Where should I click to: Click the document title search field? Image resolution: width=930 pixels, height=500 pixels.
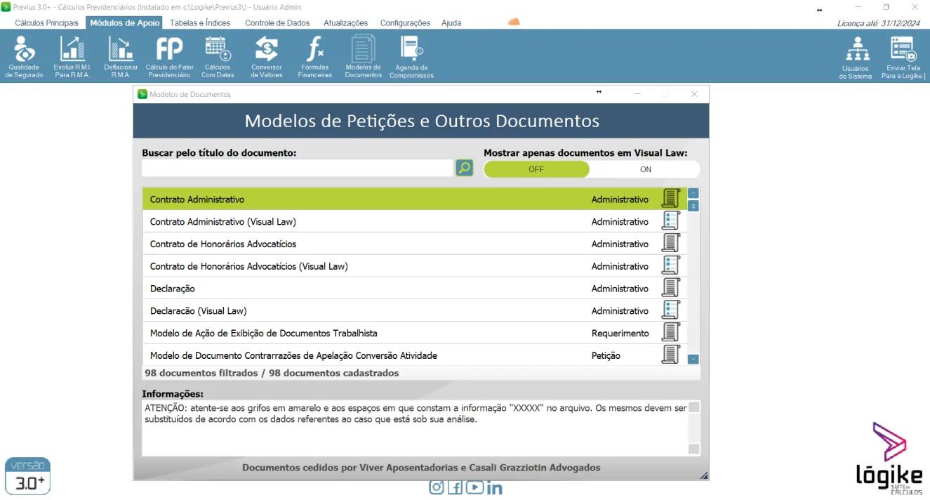tap(297, 169)
